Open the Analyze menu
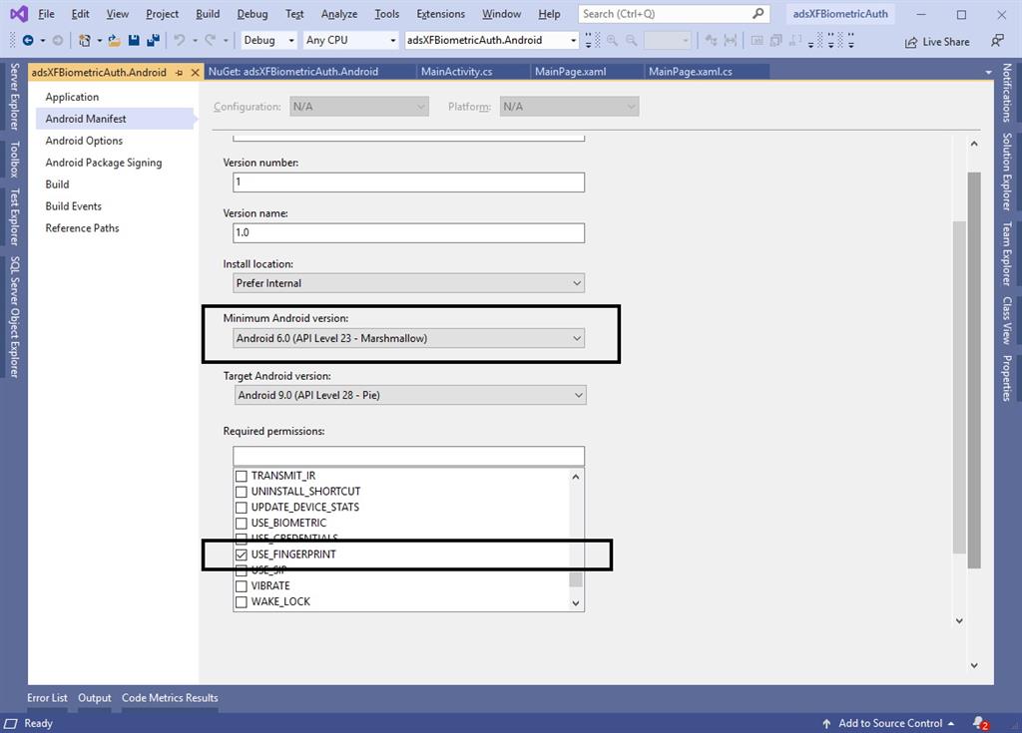Image resolution: width=1022 pixels, height=733 pixels. (x=339, y=14)
